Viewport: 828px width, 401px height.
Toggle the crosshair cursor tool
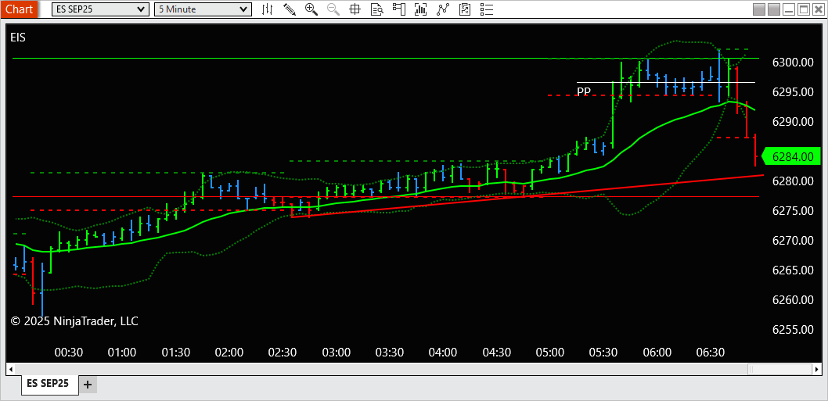tap(355, 9)
